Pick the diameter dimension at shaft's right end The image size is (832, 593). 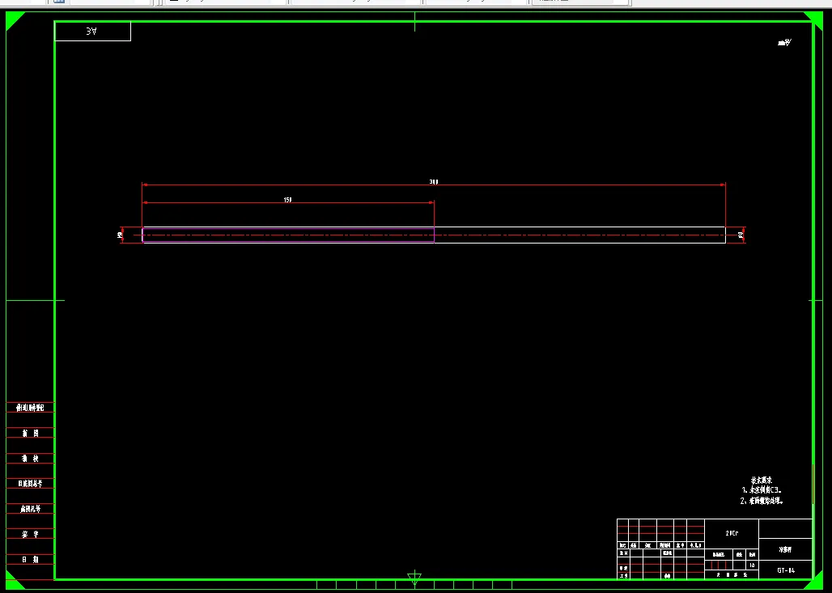click(741, 235)
